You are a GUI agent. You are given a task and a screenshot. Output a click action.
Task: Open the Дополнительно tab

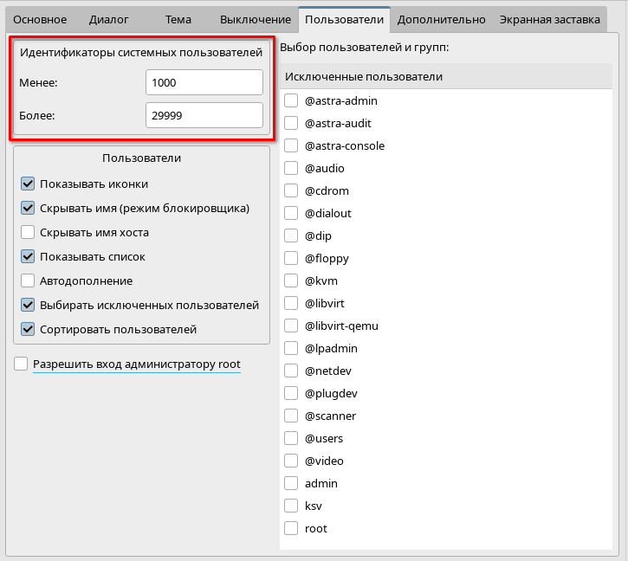click(440, 19)
